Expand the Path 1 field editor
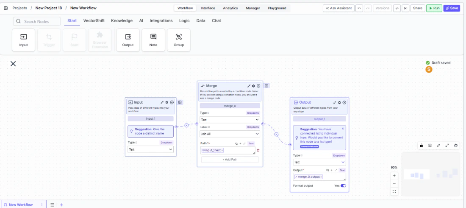This screenshot has height=208, width=466. (x=244, y=143)
